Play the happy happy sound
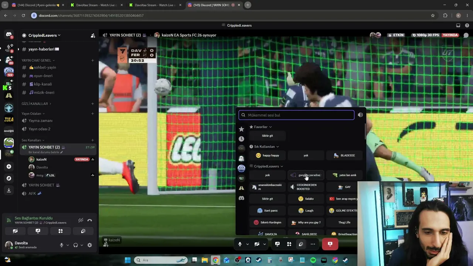 click(x=268, y=156)
